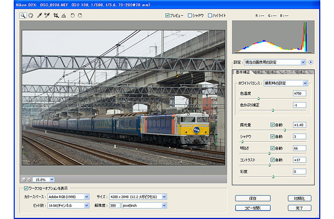Screen dimensions: 334x219
Task: Click the train photo preview image
Action: (123, 97)
